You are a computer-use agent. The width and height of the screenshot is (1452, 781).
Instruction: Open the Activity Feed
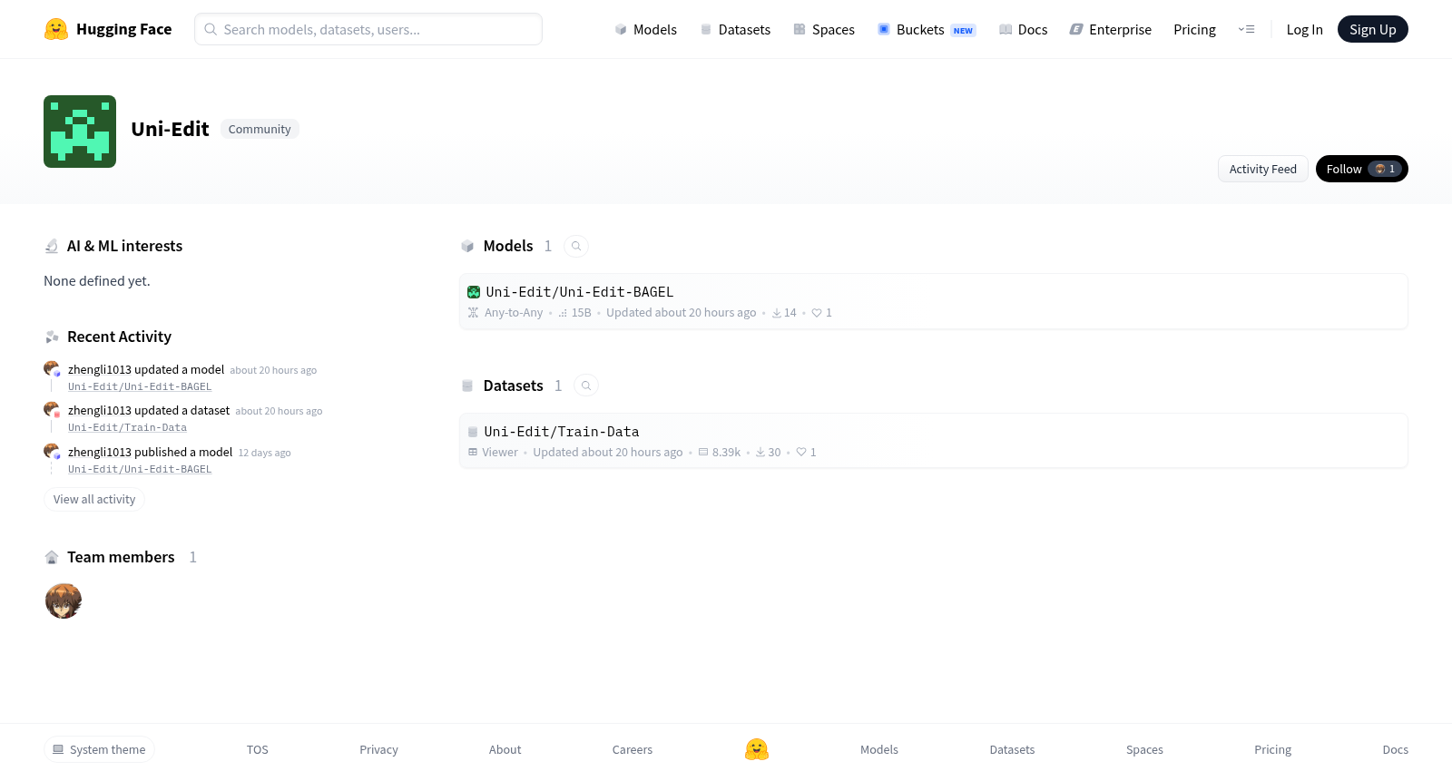[1262, 169]
